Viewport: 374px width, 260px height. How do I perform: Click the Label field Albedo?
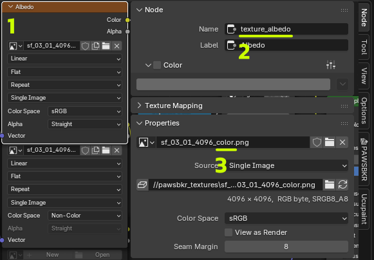tap(286, 45)
